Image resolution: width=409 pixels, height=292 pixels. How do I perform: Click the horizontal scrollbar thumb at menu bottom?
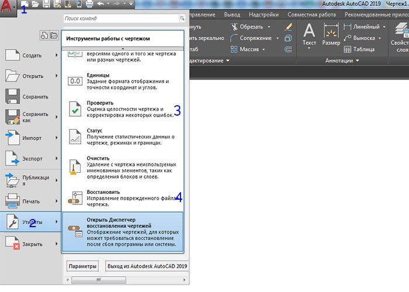coord(99,280)
